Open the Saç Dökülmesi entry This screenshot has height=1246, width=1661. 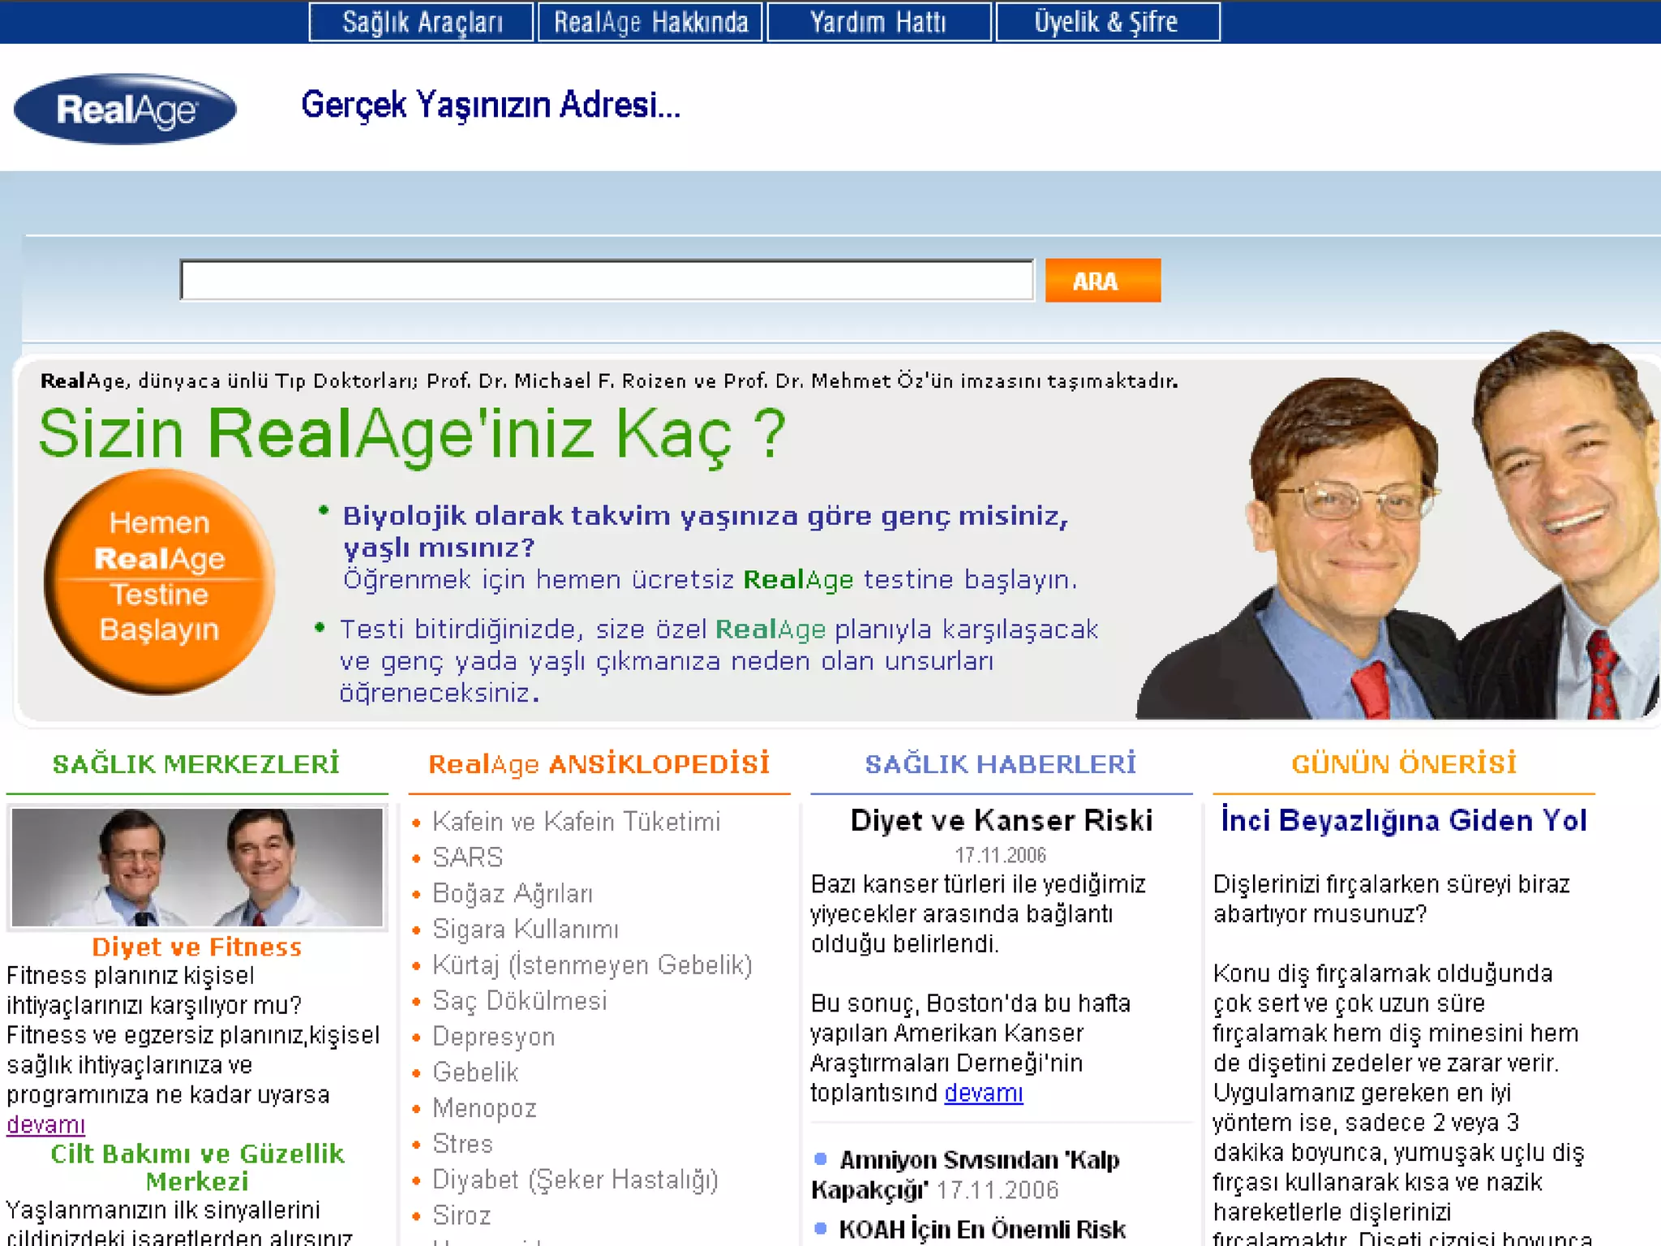coord(520,1000)
